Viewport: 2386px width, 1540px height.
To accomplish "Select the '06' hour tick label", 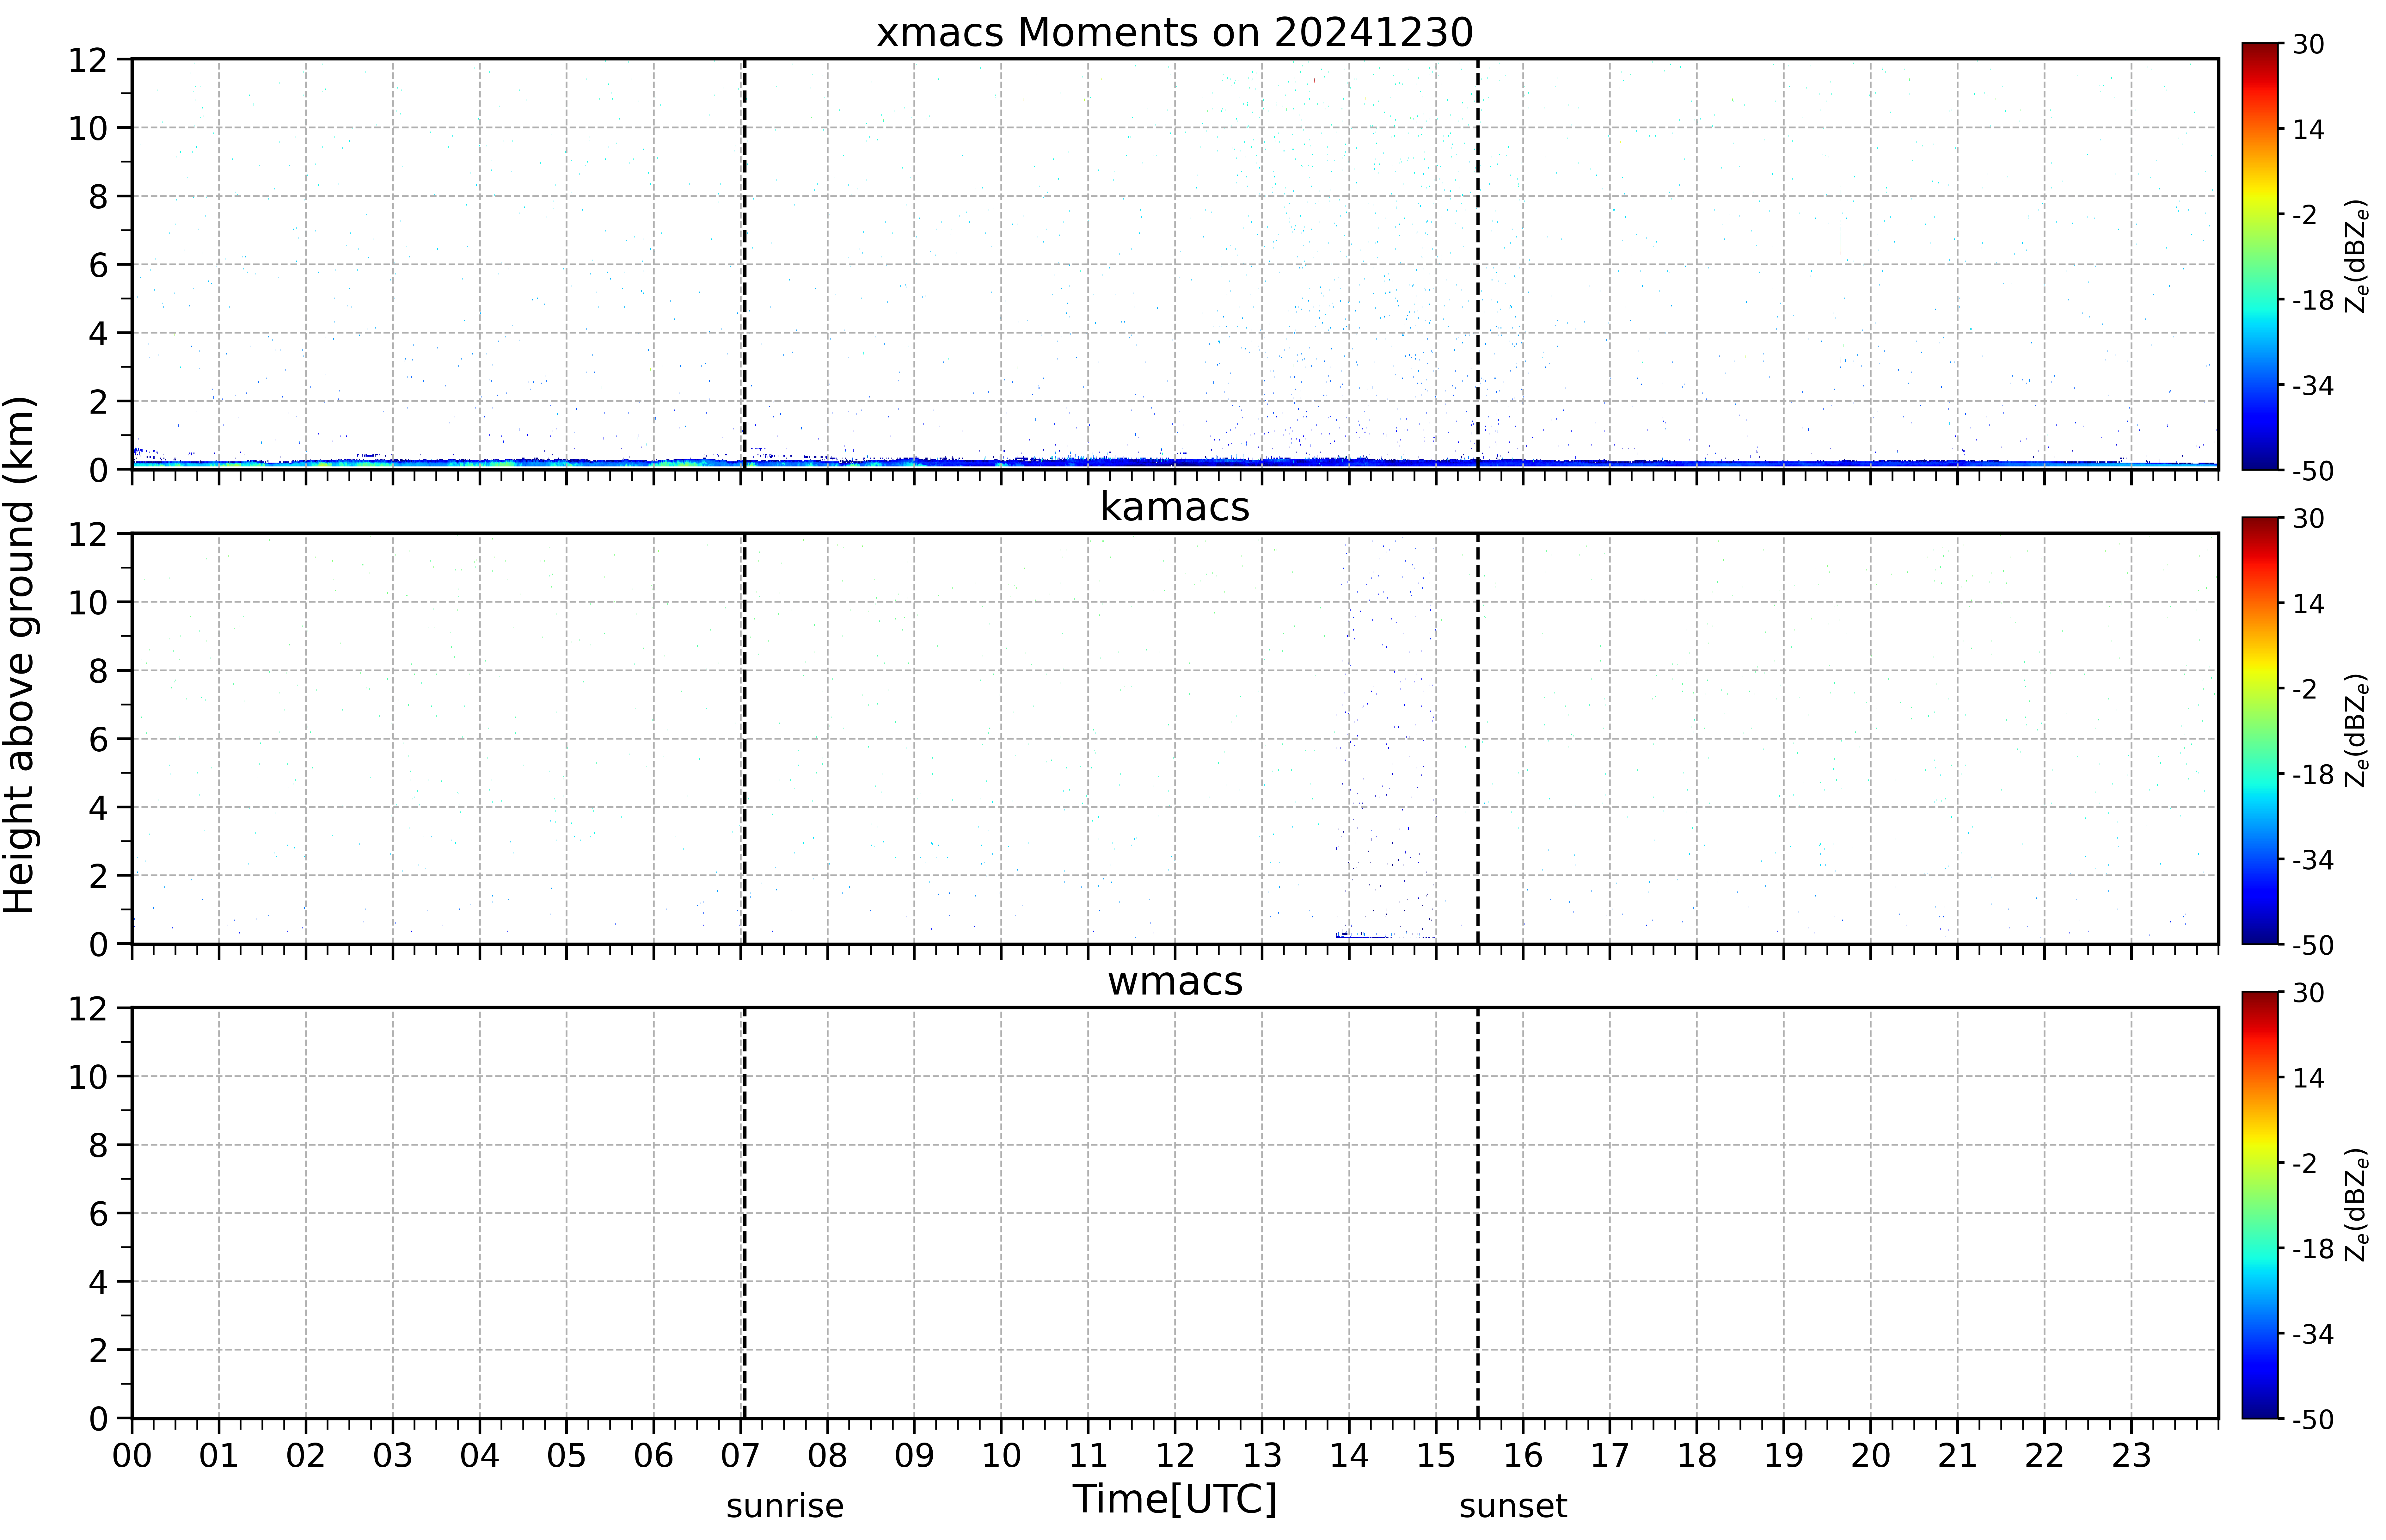I will [654, 1456].
